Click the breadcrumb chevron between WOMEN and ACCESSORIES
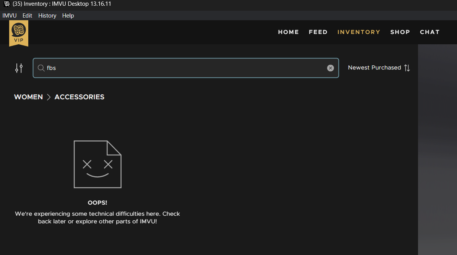457x255 pixels. coord(49,97)
